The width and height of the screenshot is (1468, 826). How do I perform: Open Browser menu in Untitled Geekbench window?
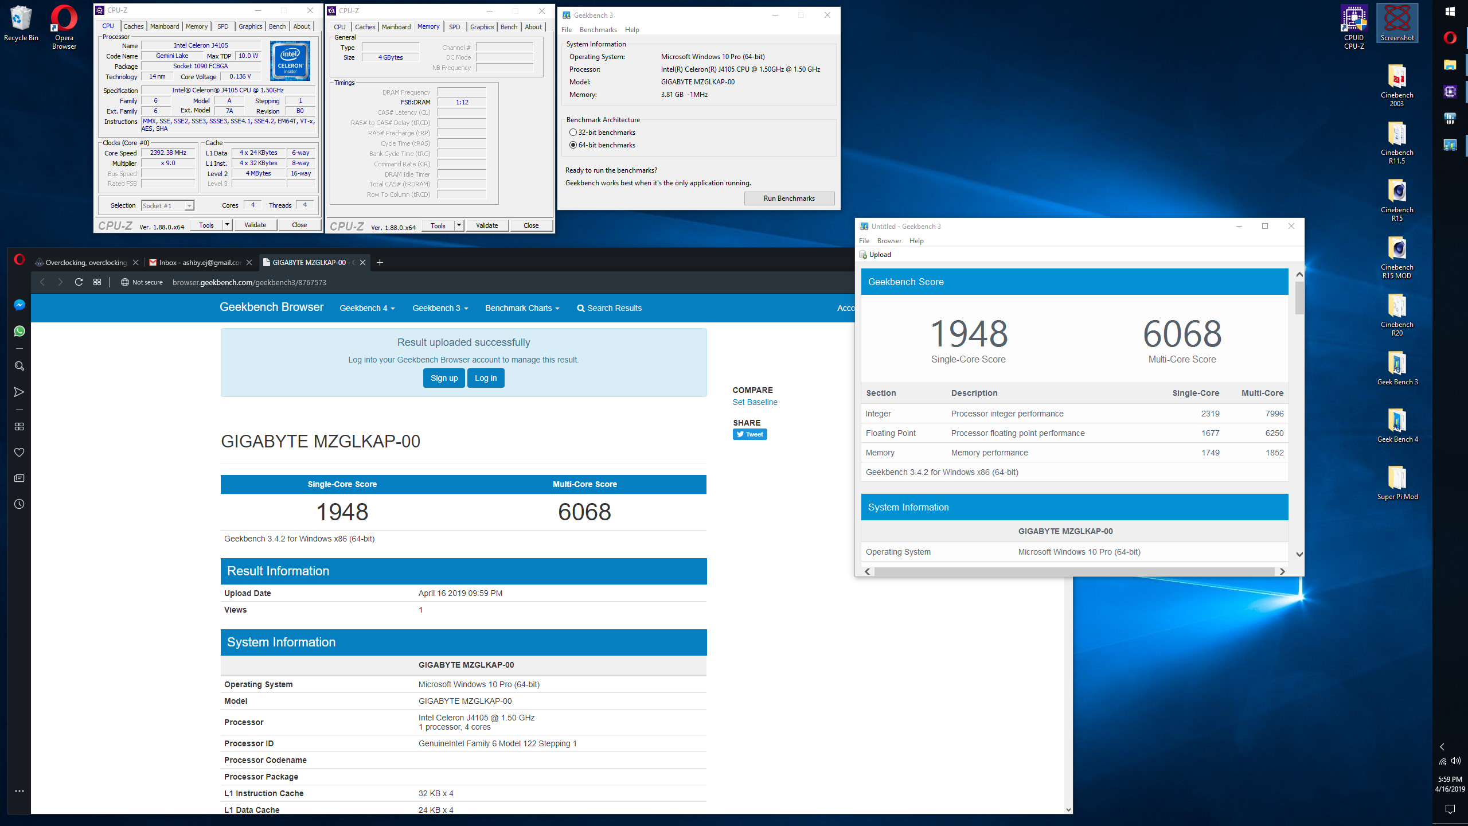889,241
